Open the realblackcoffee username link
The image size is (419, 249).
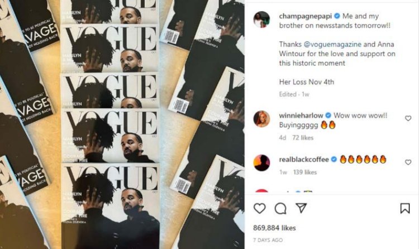click(304, 159)
